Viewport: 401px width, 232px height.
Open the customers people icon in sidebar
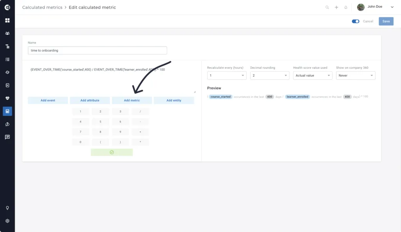point(7,33)
